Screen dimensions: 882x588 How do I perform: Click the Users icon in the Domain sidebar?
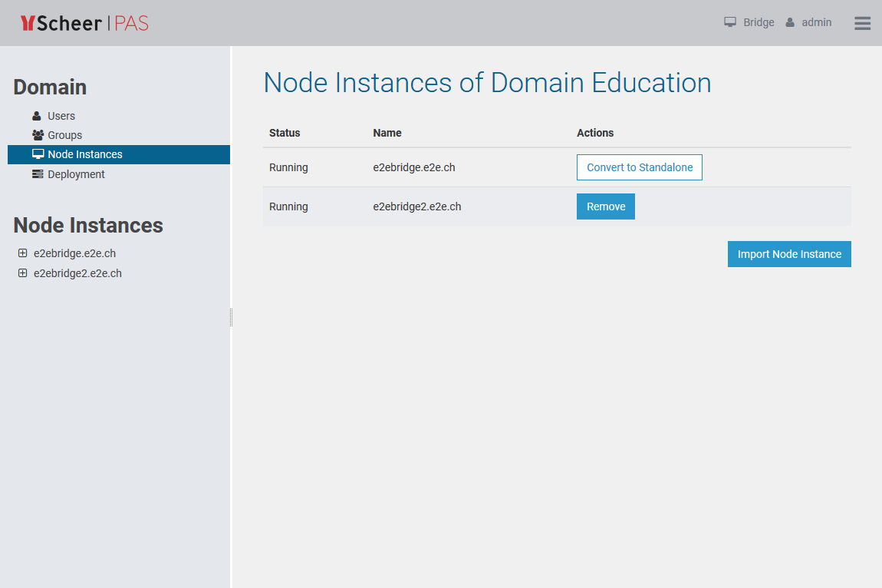coord(38,115)
